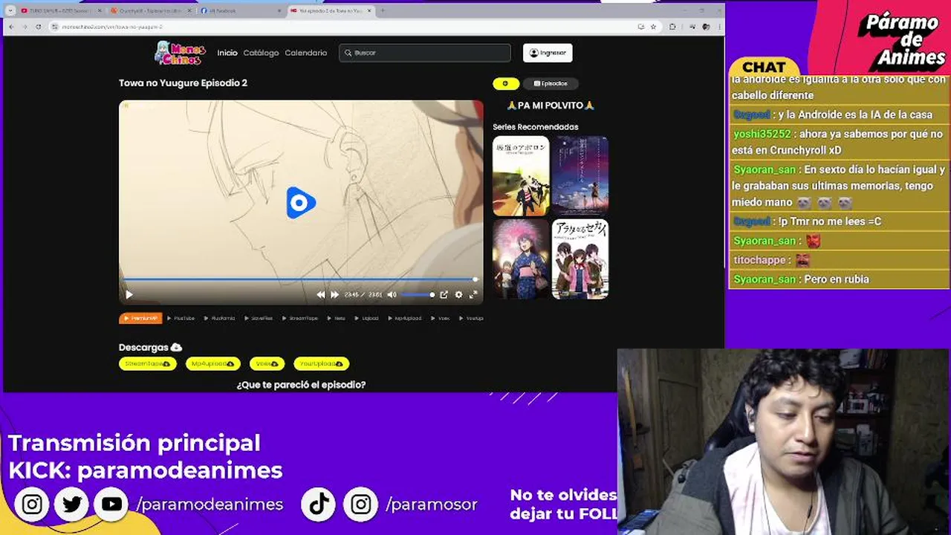951x535 pixels.
Task: Click the browser forward arrow
Action: pos(25,27)
